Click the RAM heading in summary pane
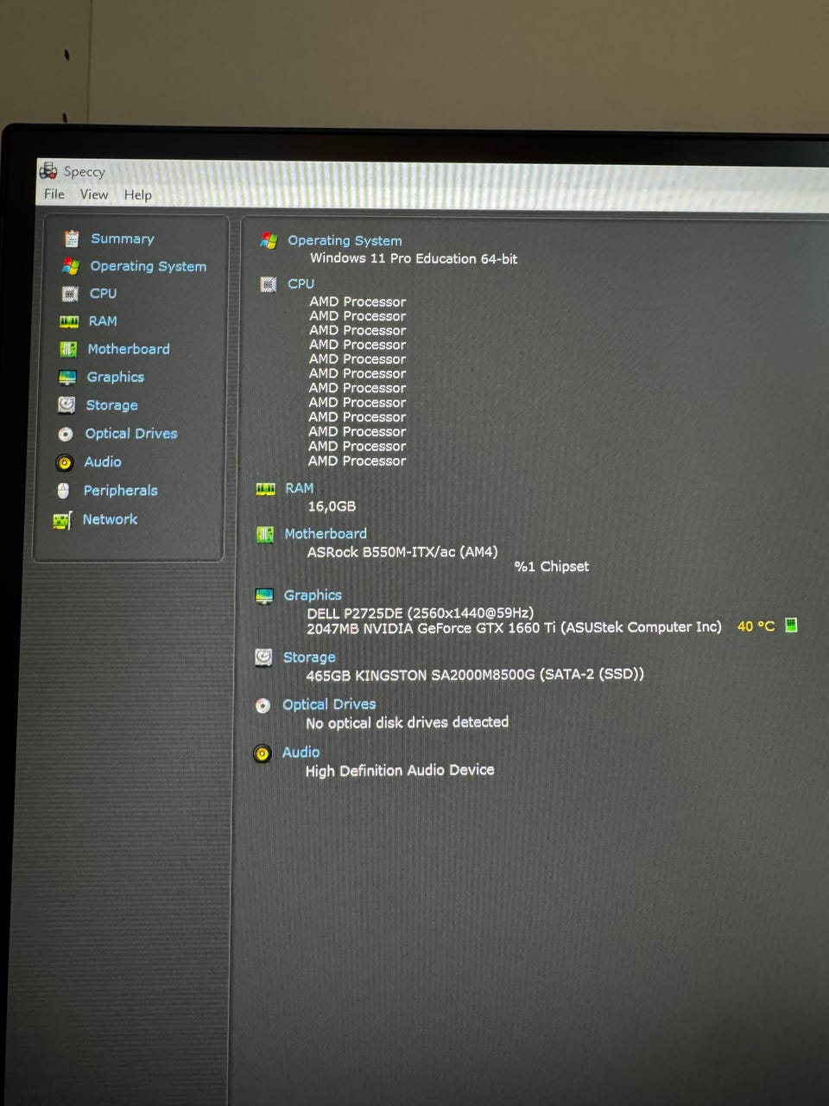Viewport: 829px width, 1106px height. tap(300, 488)
